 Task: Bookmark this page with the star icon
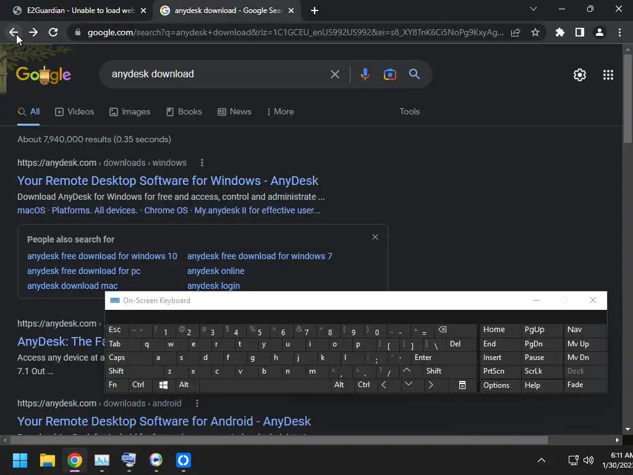click(x=535, y=32)
